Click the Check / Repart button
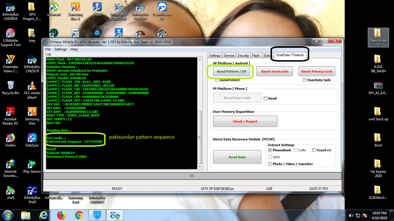Viewport: 394px width, 221px height. [245, 121]
